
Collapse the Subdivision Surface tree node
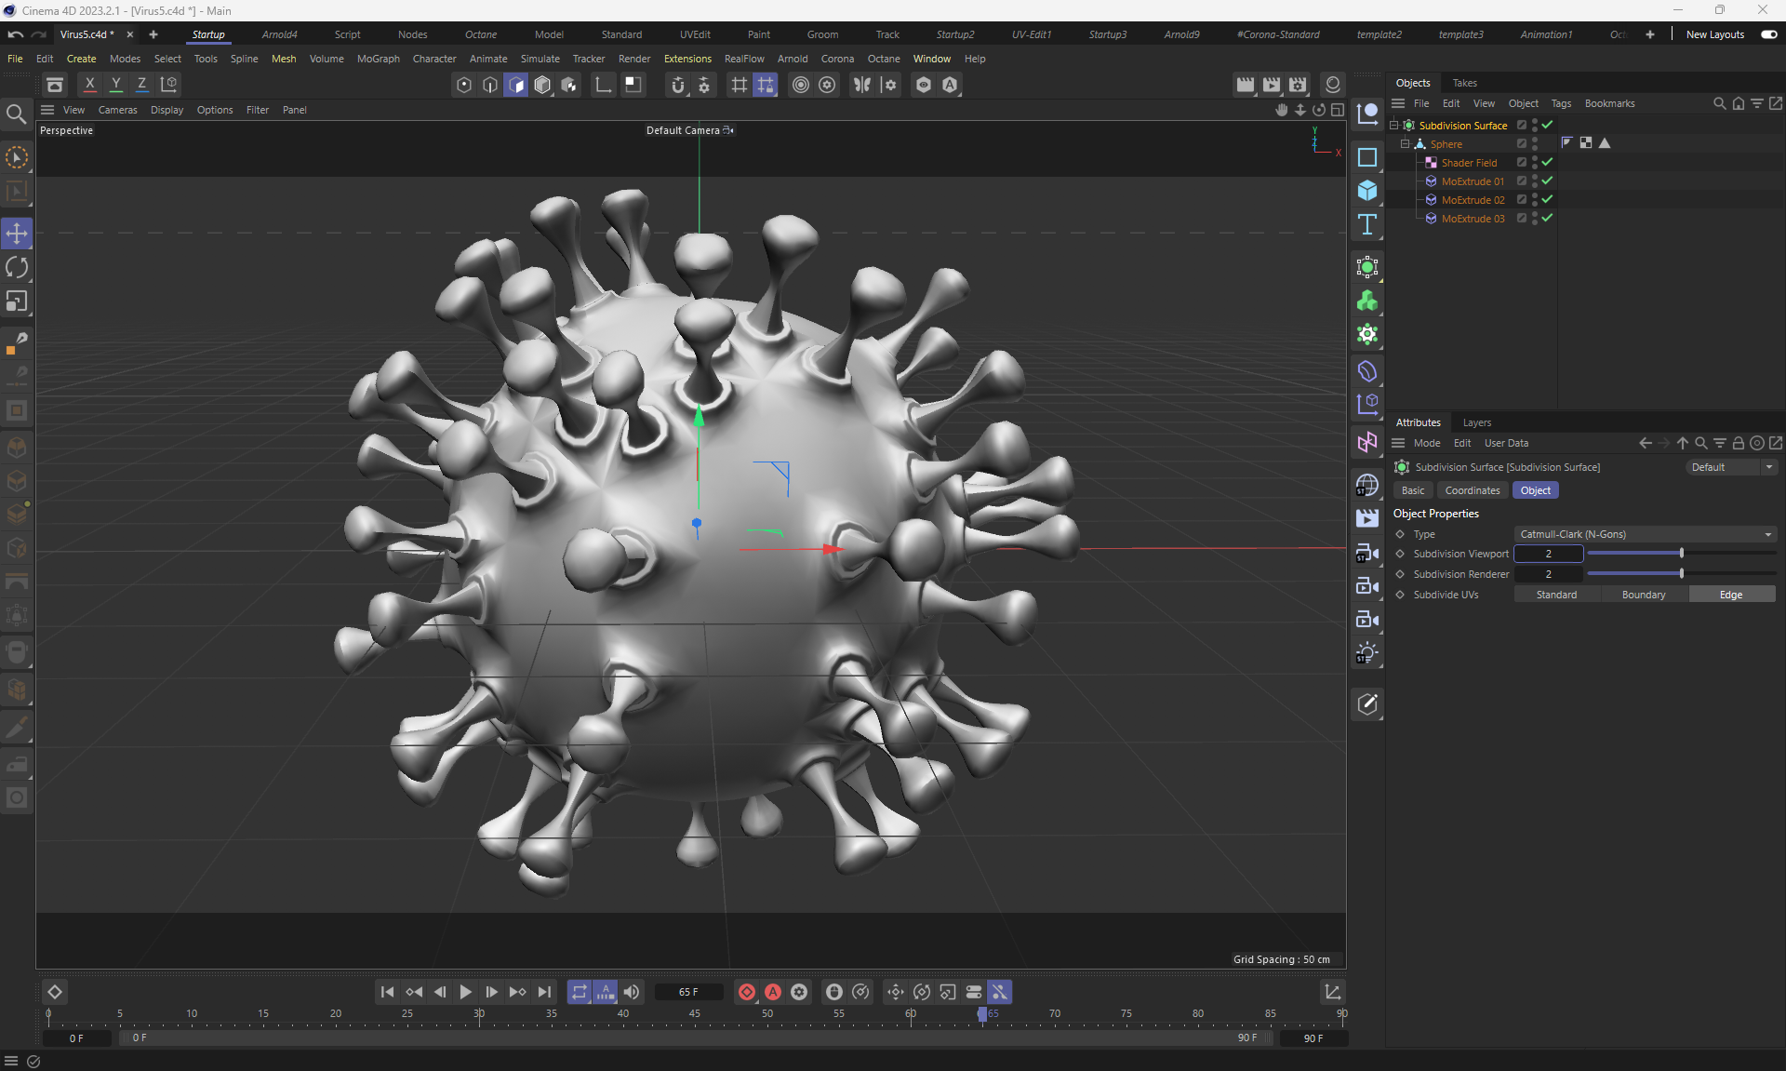1394,126
